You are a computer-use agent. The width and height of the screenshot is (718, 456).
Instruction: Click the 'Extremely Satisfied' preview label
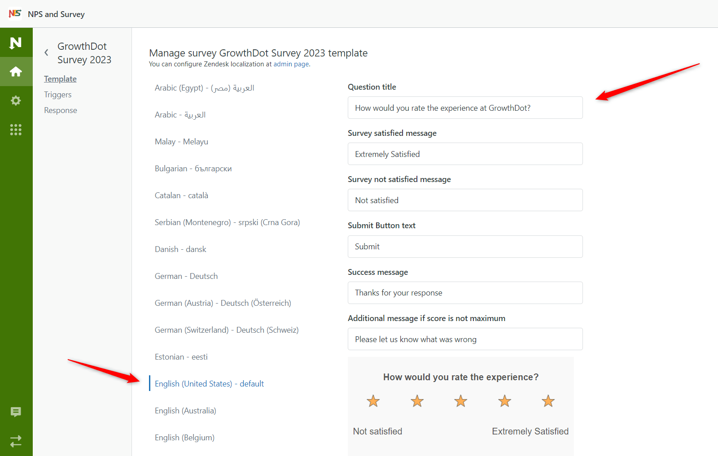pyautogui.click(x=530, y=431)
